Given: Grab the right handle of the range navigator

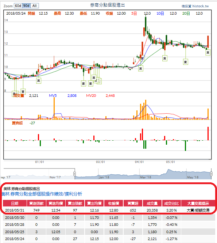Looking at the screenshot, I should pyautogui.click(x=211, y=174).
